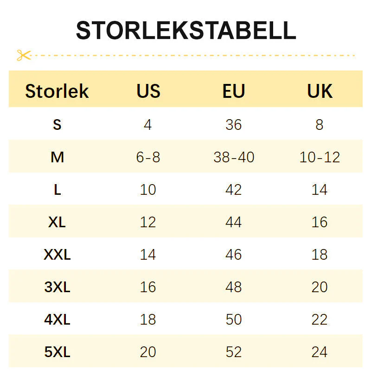Image resolution: width=371 pixels, height=371 pixels.
Task: Click the yellow scissors icon
Action: coord(23,55)
